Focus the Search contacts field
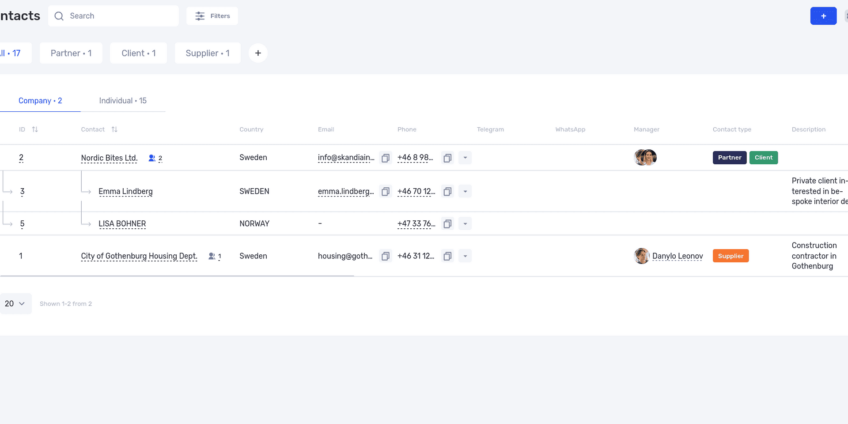This screenshot has width=848, height=424. [114, 16]
